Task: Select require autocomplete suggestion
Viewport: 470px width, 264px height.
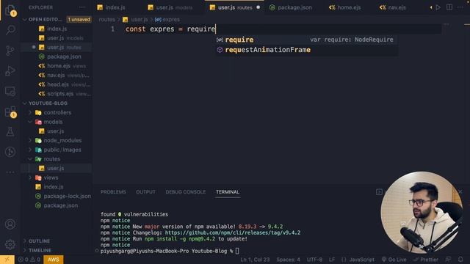Action: (x=307, y=40)
